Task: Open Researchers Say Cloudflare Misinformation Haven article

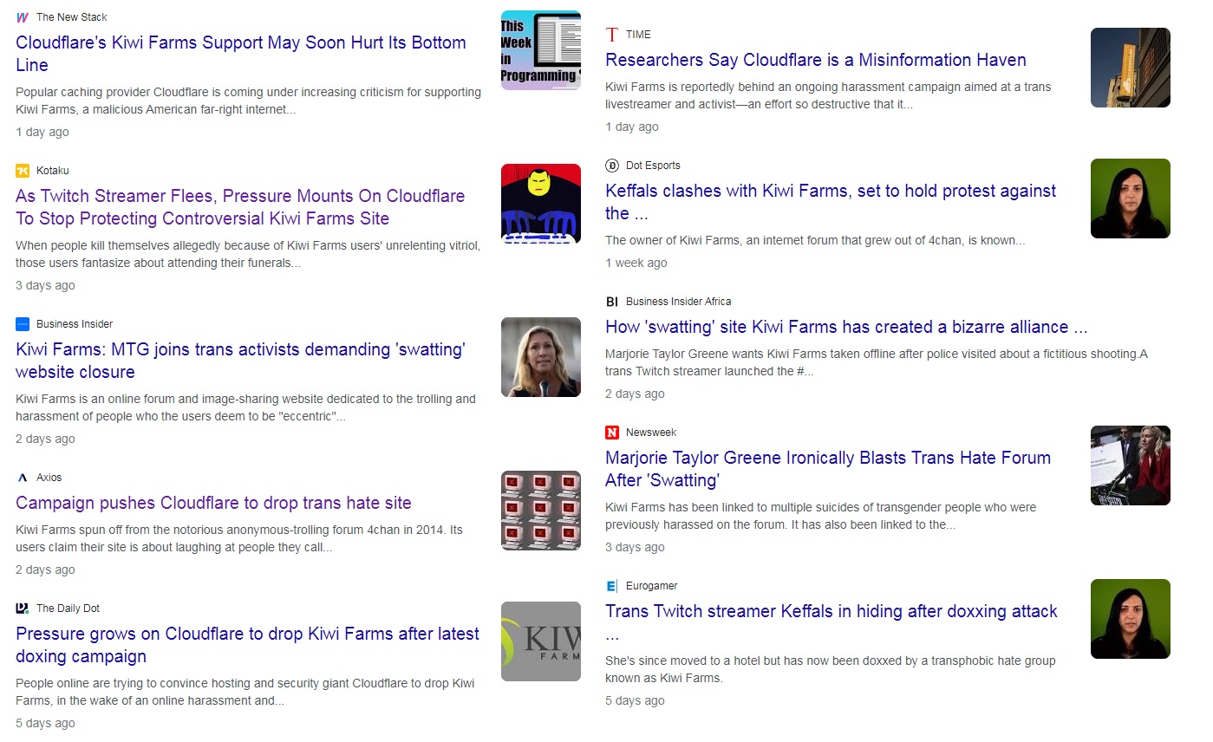Action: point(816,60)
